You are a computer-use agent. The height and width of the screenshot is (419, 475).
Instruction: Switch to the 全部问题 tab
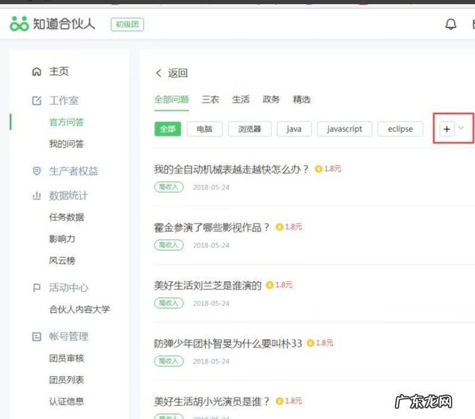point(171,100)
